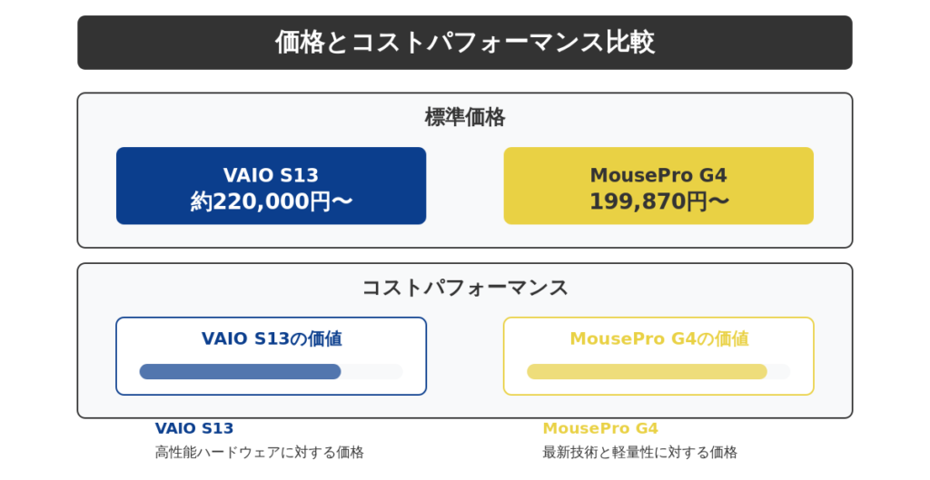
Task: Click the VAIO S13 name in blue card
Action: point(271,175)
